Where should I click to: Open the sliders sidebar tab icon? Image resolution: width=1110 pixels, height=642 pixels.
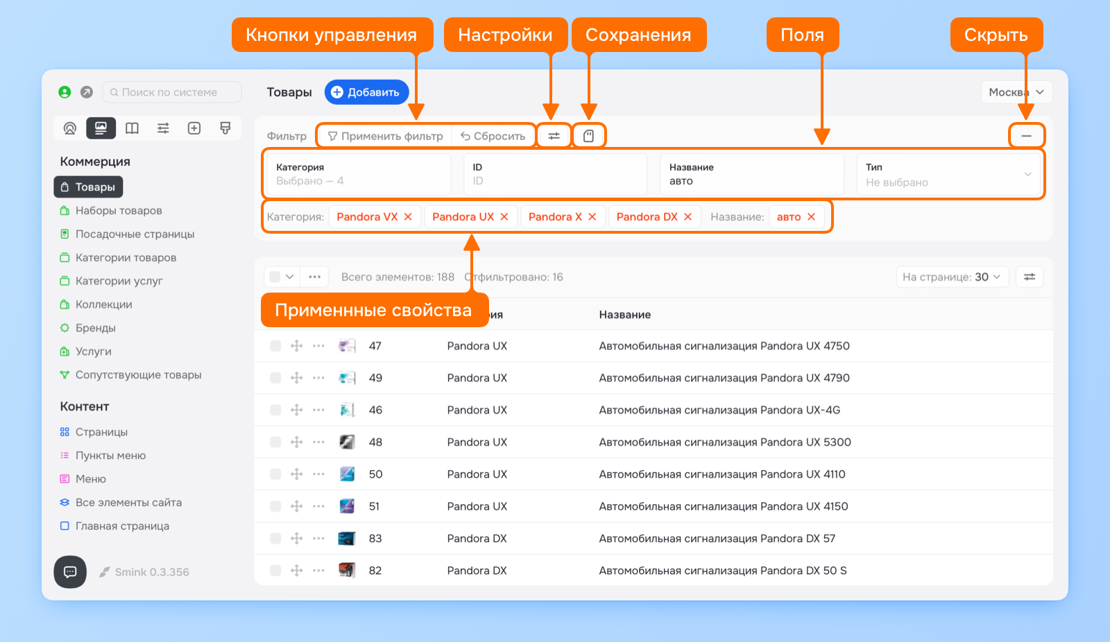tap(163, 128)
